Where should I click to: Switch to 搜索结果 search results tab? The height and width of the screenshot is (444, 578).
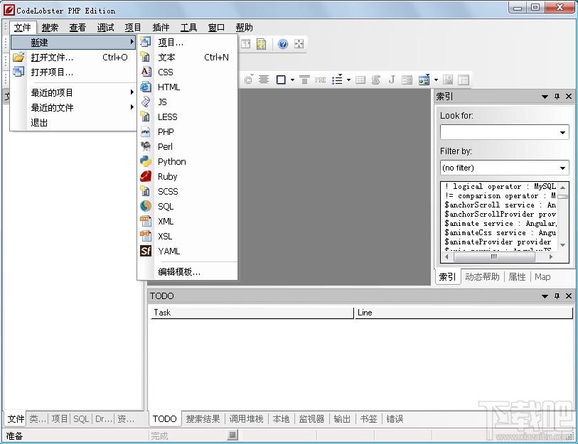pyautogui.click(x=203, y=419)
